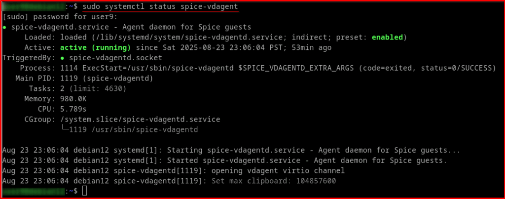Image resolution: width=505 pixels, height=199 pixels.
Task: Click the Memory value 980.0K
Action: tap(73, 99)
